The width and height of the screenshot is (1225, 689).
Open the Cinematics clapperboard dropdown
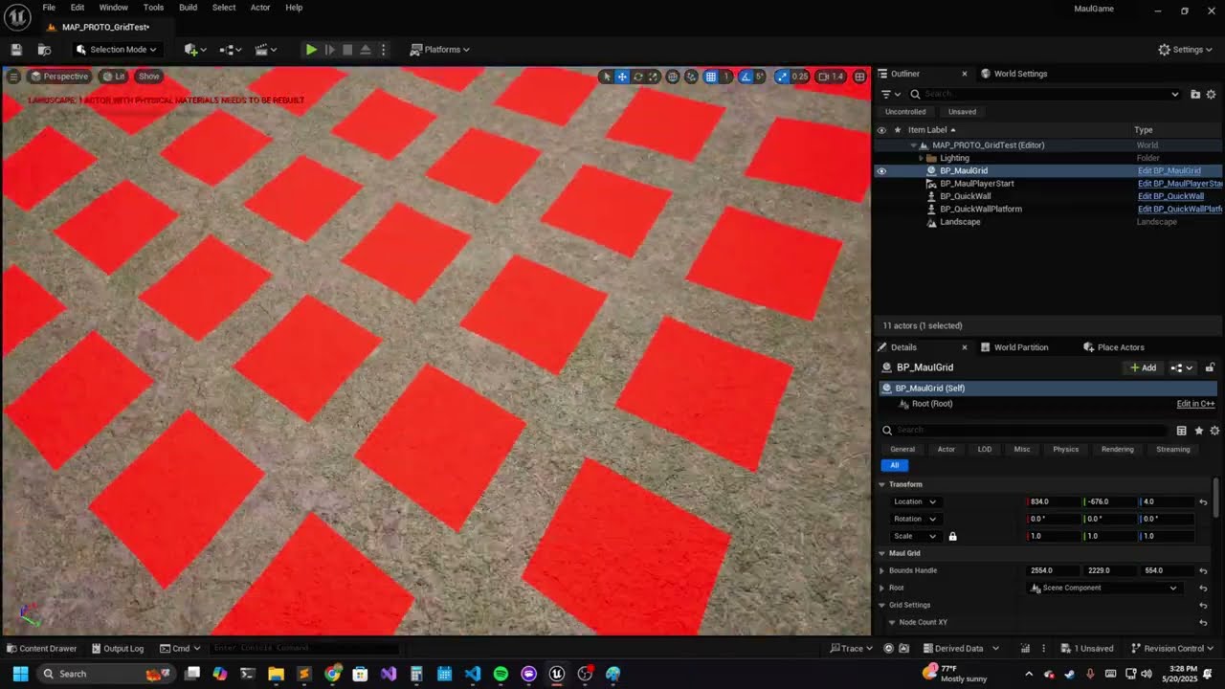tap(266, 49)
